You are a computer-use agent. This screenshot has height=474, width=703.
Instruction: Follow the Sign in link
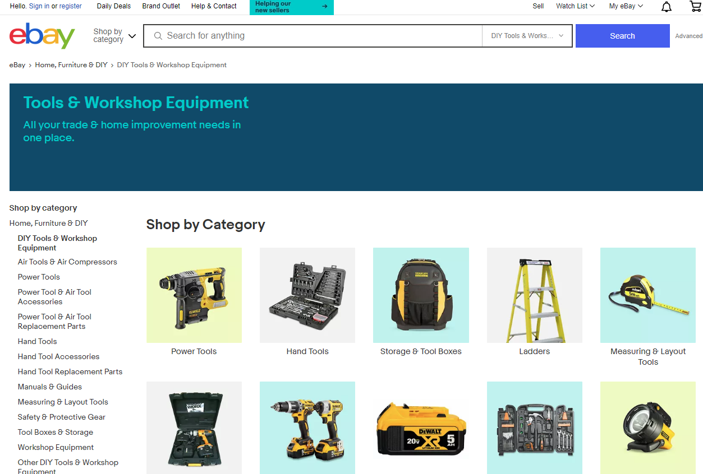pyautogui.click(x=39, y=6)
